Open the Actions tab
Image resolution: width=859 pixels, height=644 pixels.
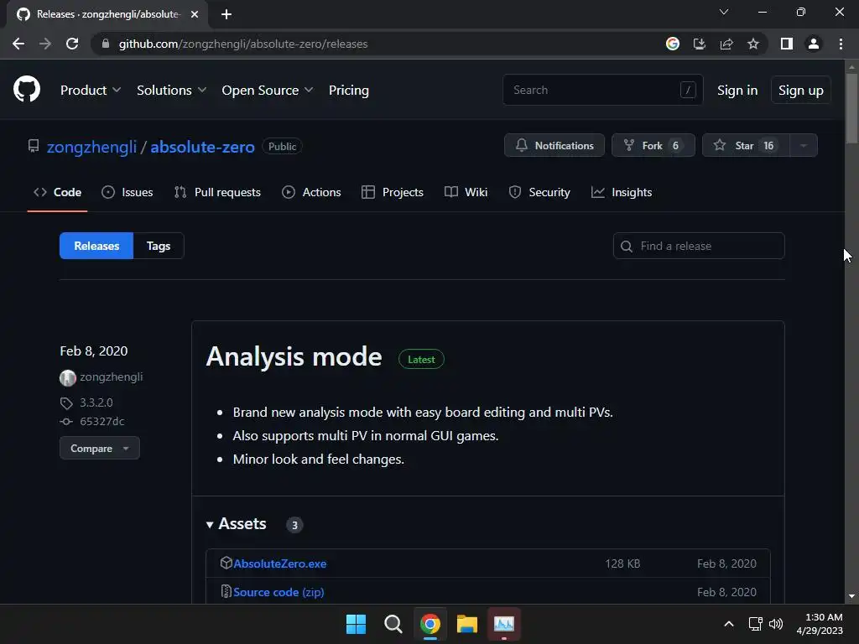(x=311, y=192)
